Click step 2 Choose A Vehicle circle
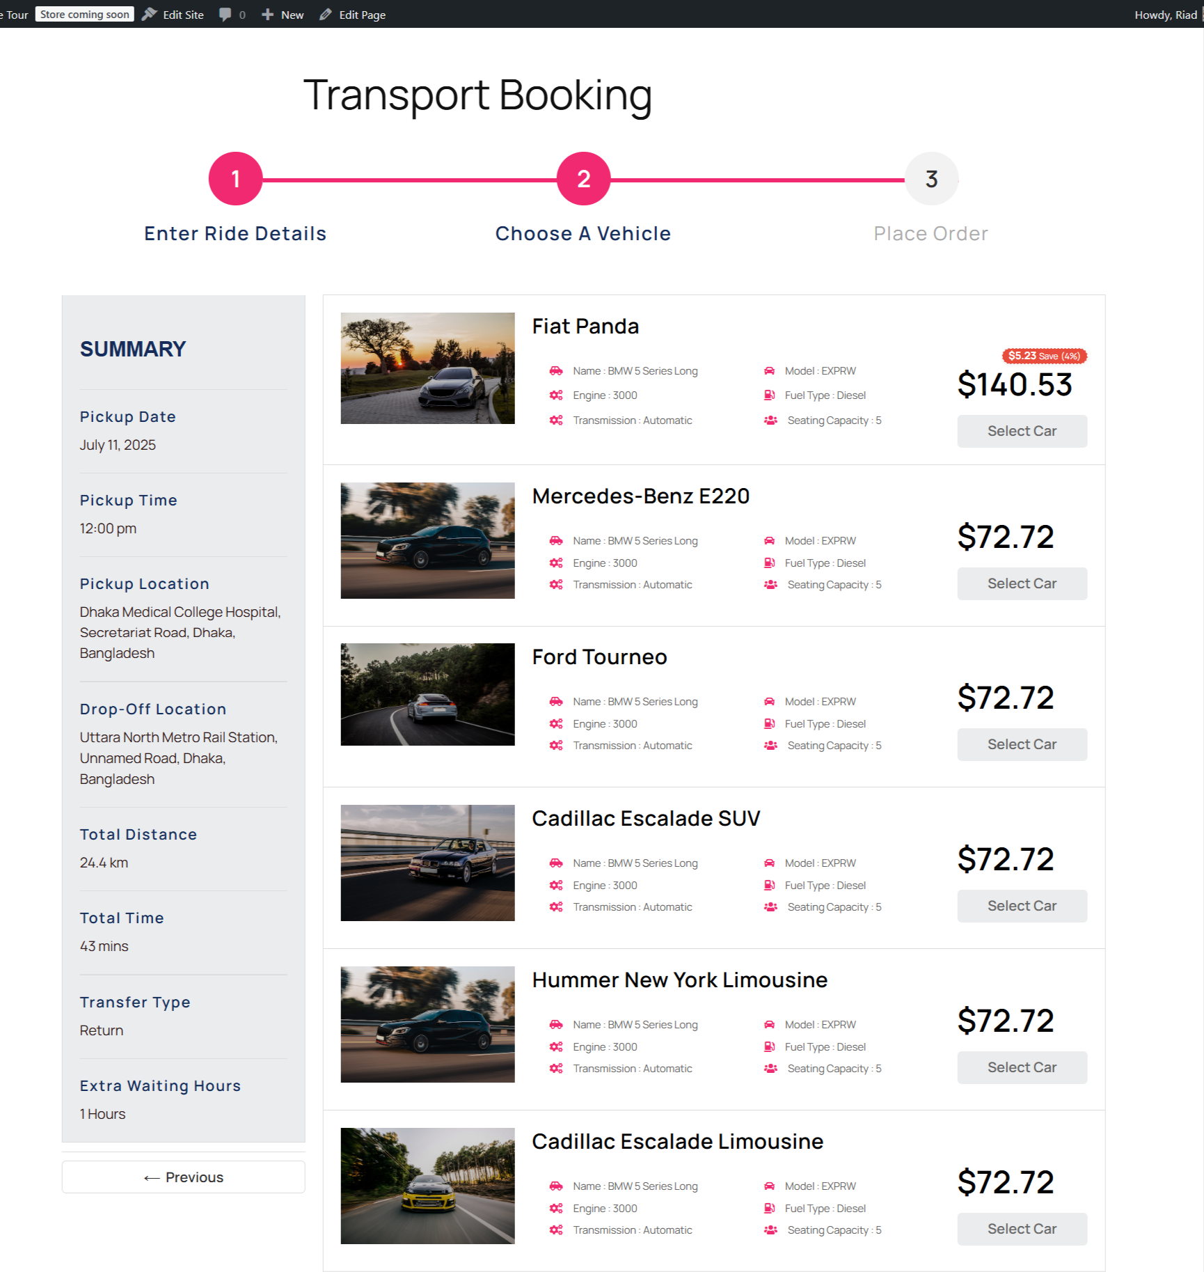This screenshot has height=1272, width=1204. [x=584, y=179]
